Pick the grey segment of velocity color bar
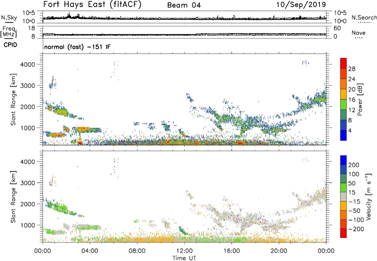Screen dimensions: 377x261 [x=344, y=196]
